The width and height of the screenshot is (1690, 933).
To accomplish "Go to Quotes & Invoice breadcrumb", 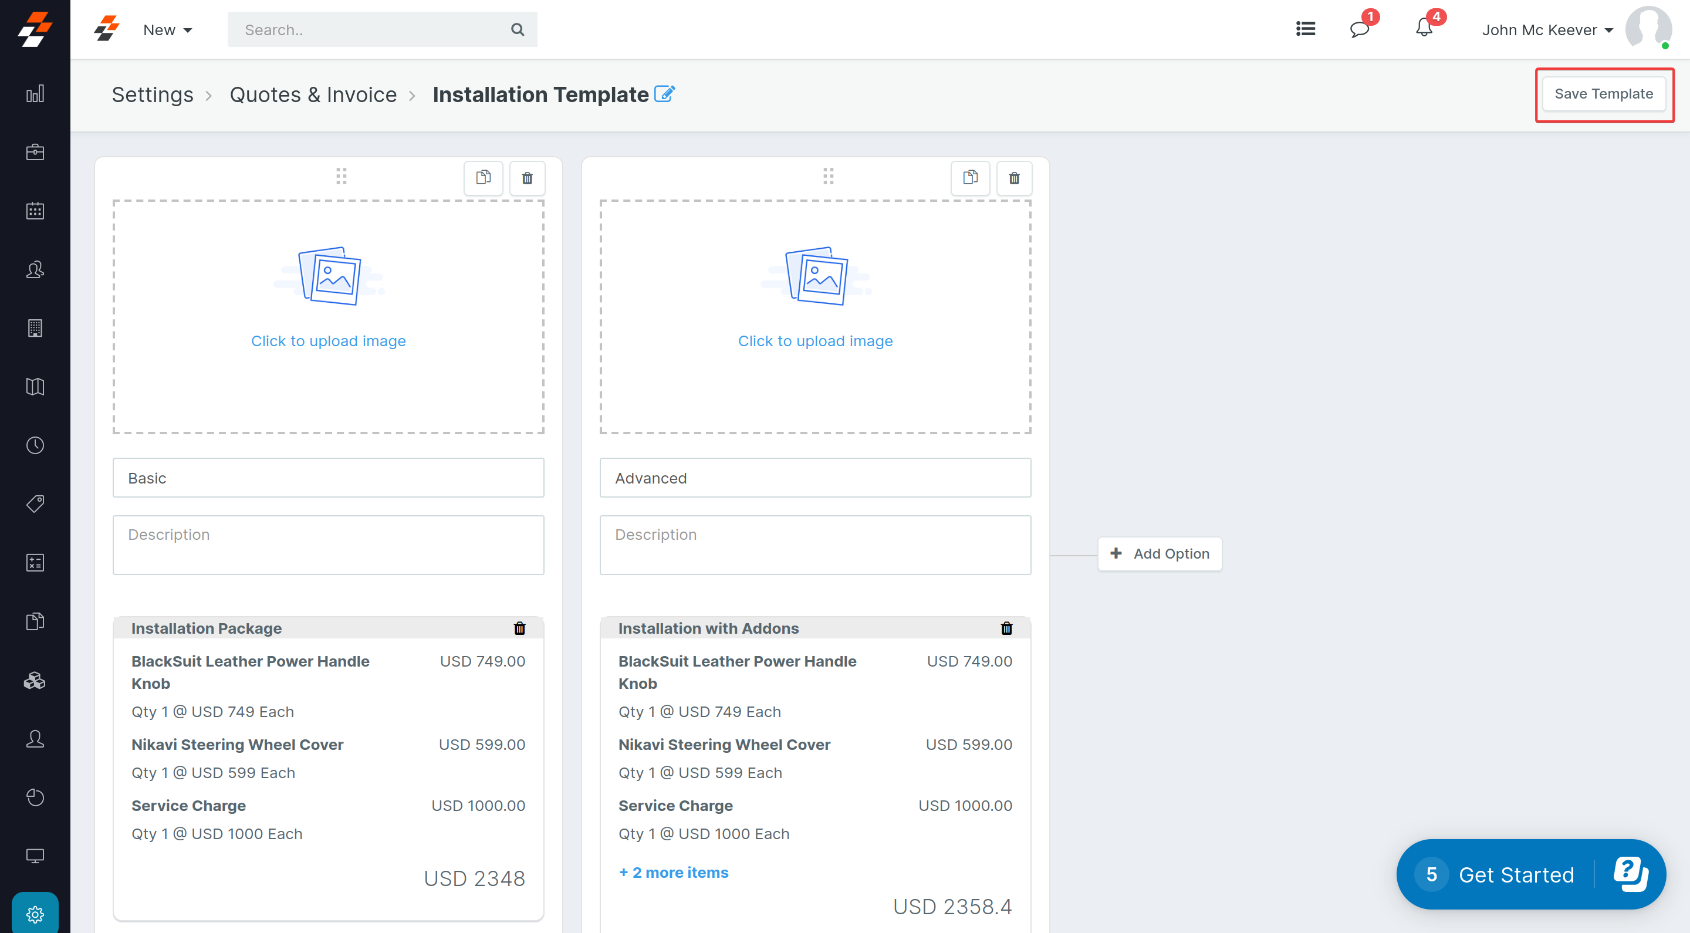I will (x=313, y=94).
